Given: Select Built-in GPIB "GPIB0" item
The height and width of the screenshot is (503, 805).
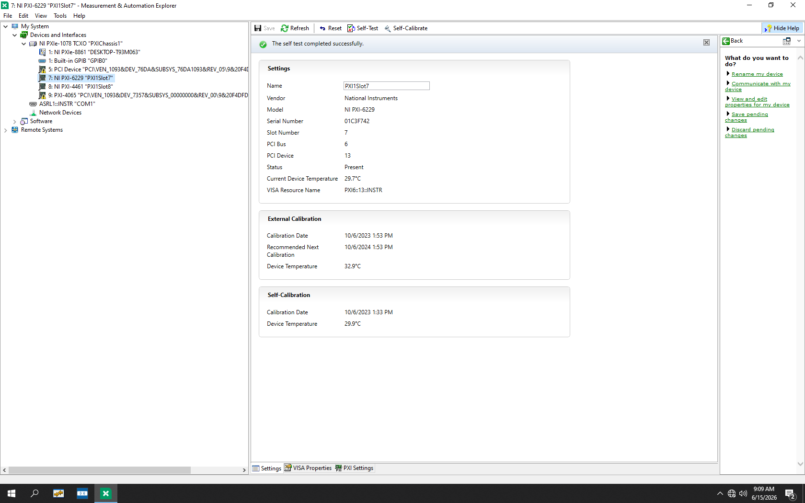Looking at the screenshot, I should [x=78, y=61].
